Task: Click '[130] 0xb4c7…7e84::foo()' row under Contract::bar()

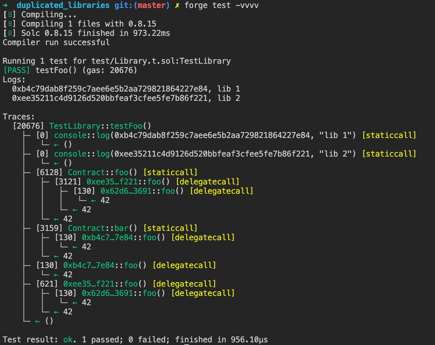Action: tap(145, 238)
